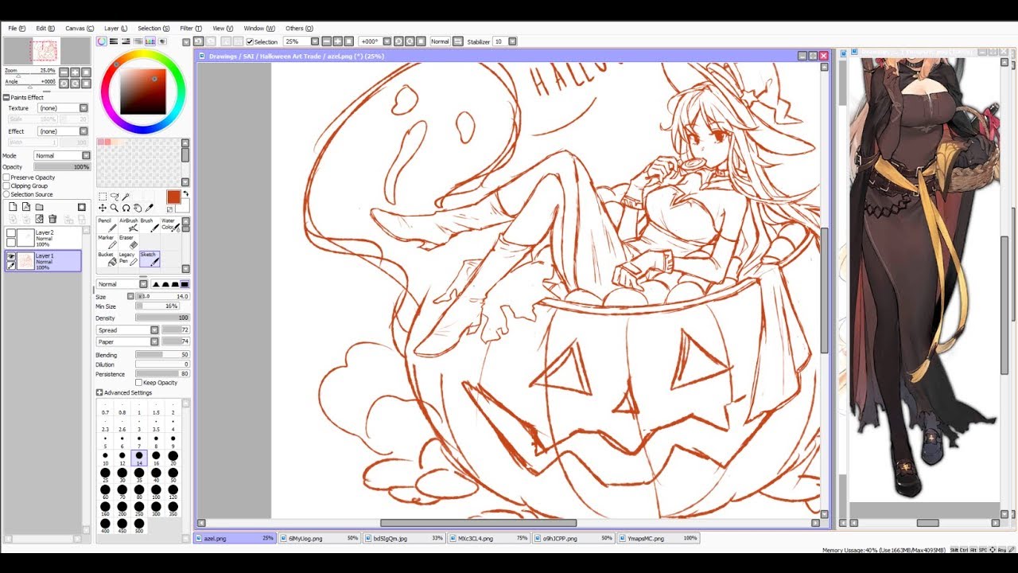Click the canvas horizontal scrollbar
1018x573 pixels.
coord(478,523)
